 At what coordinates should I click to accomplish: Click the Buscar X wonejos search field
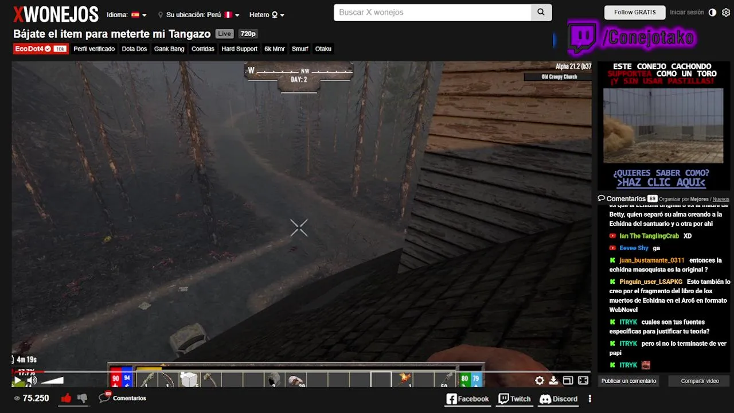432,13
